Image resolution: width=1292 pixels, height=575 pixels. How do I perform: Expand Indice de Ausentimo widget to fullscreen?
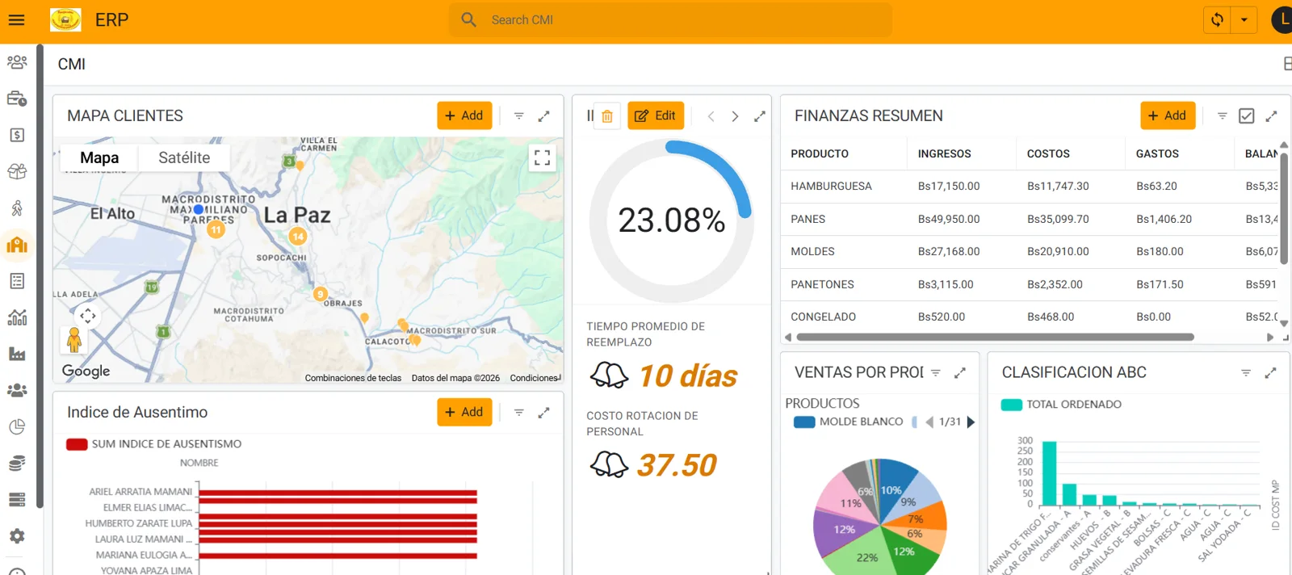(544, 413)
